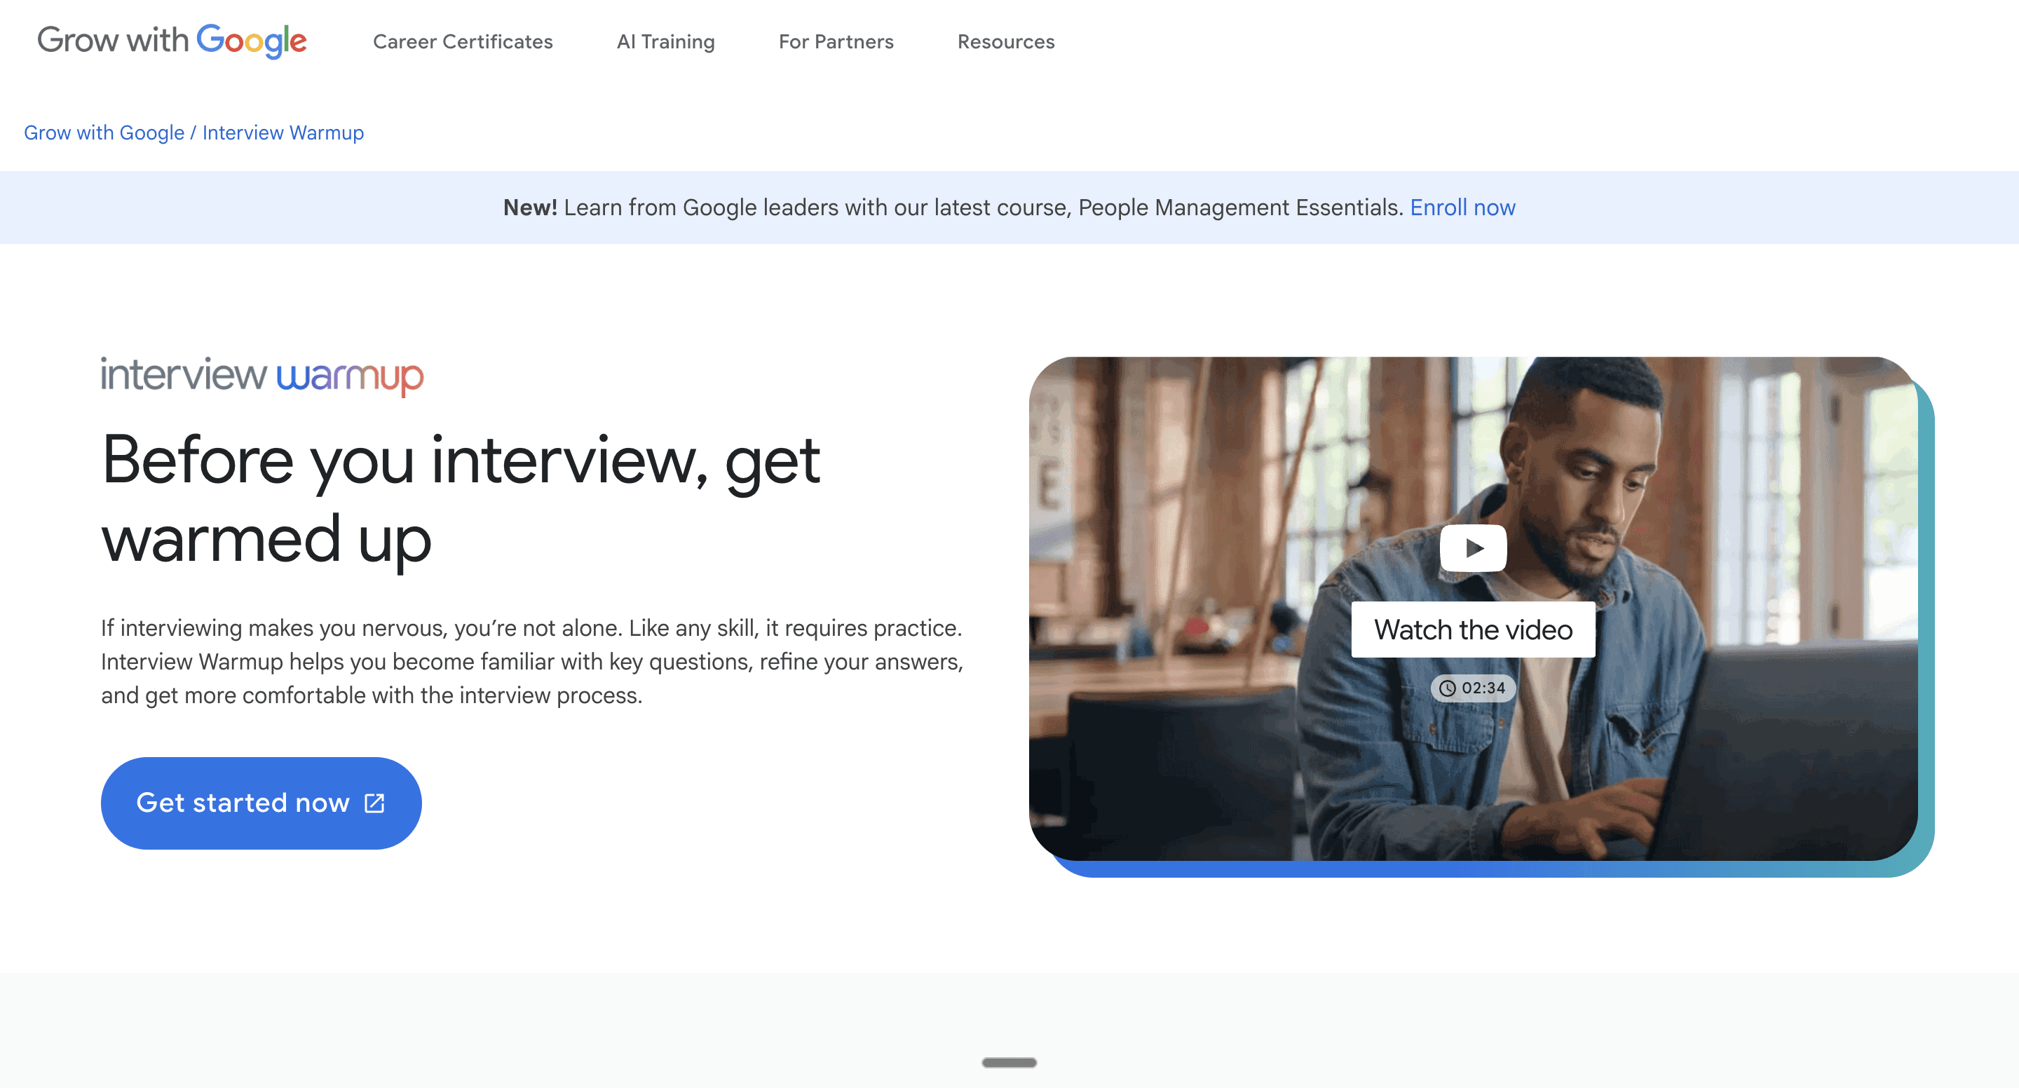This screenshot has height=1088, width=2019.
Task: Click the clock icon next to video duration
Action: click(x=1448, y=688)
